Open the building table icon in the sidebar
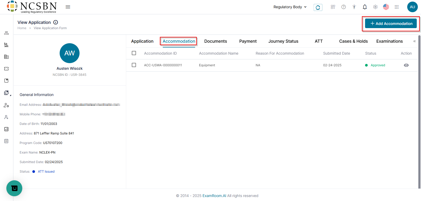The width and height of the screenshot is (421, 201). [x=6, y=57]
